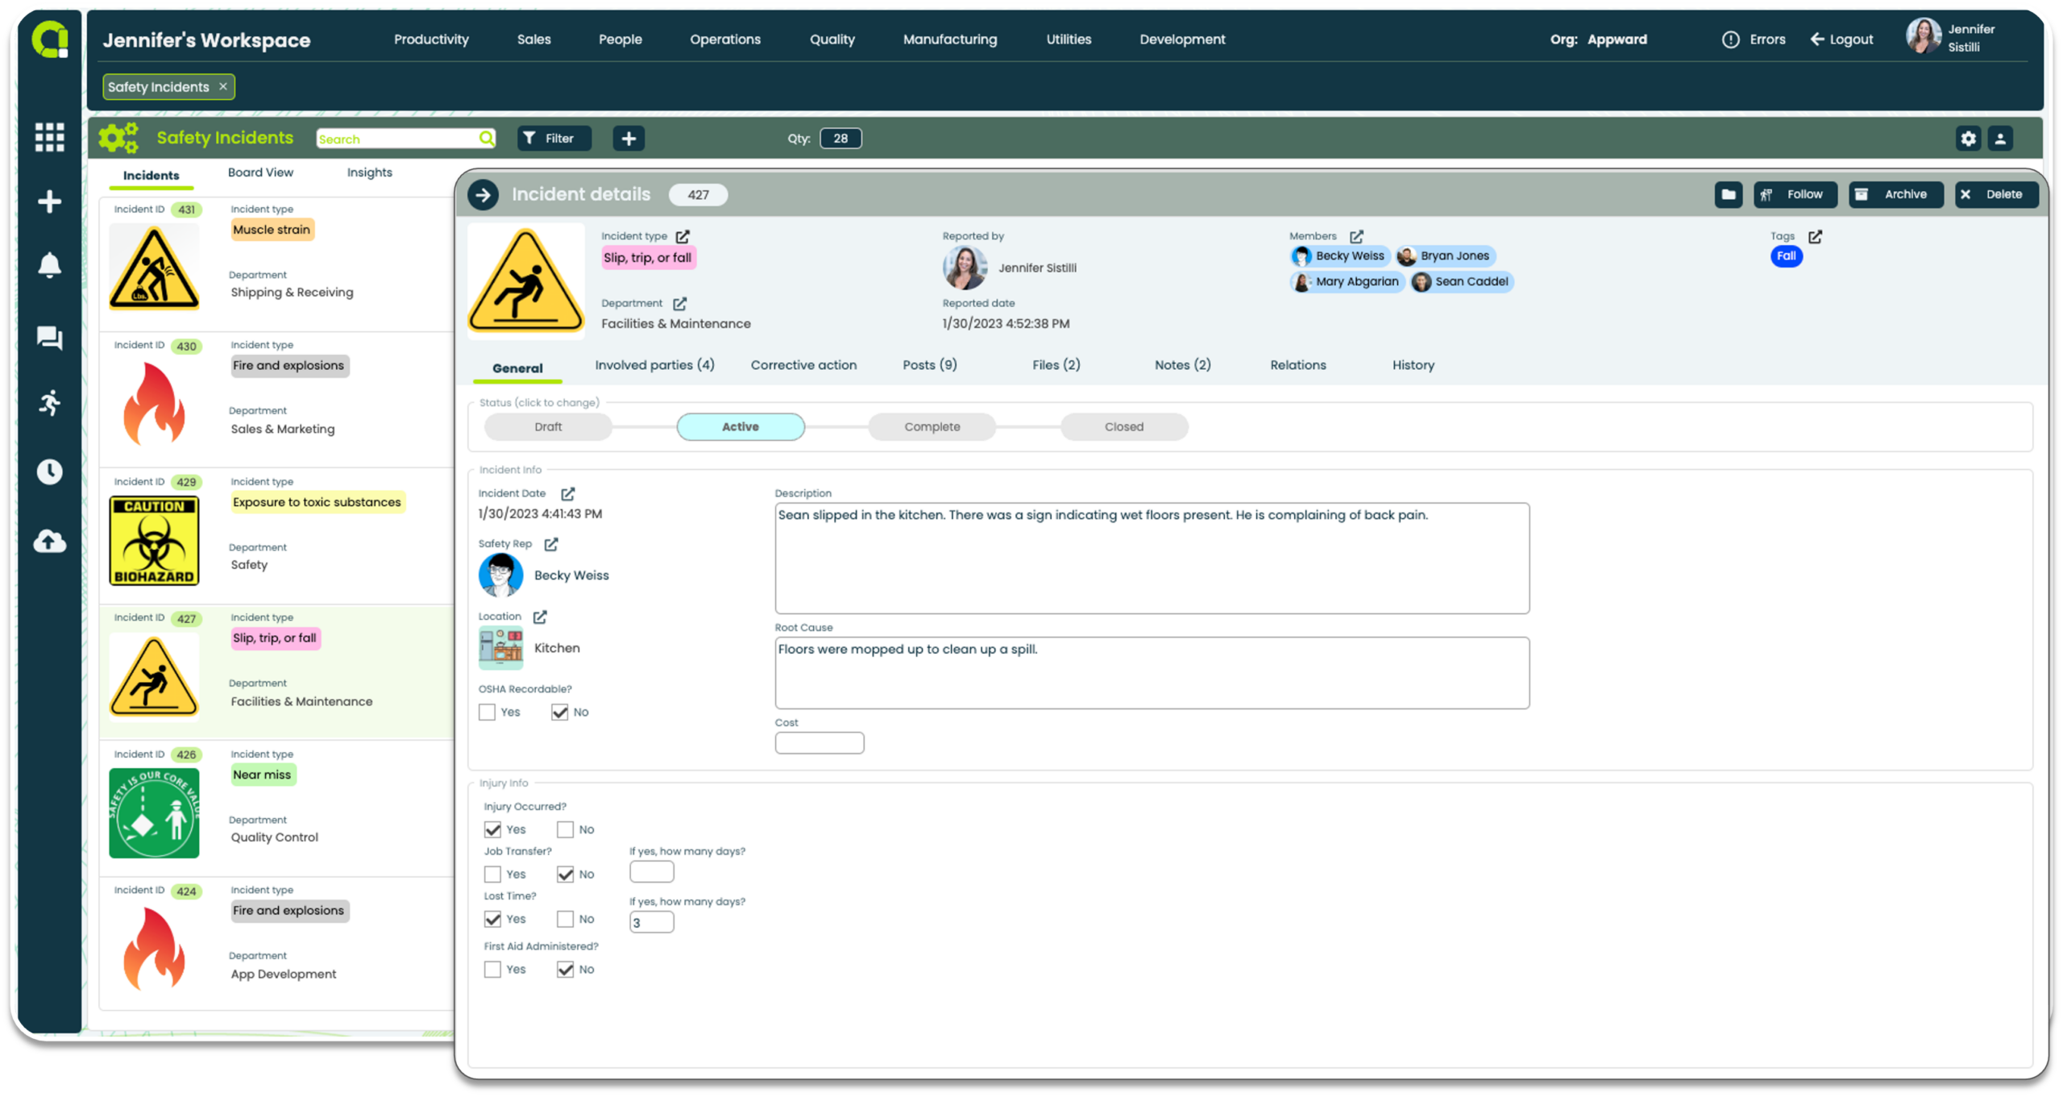2063x1097 pixels.
Task: Switch to the Corrective Action tab
Action: pos(803,364)
